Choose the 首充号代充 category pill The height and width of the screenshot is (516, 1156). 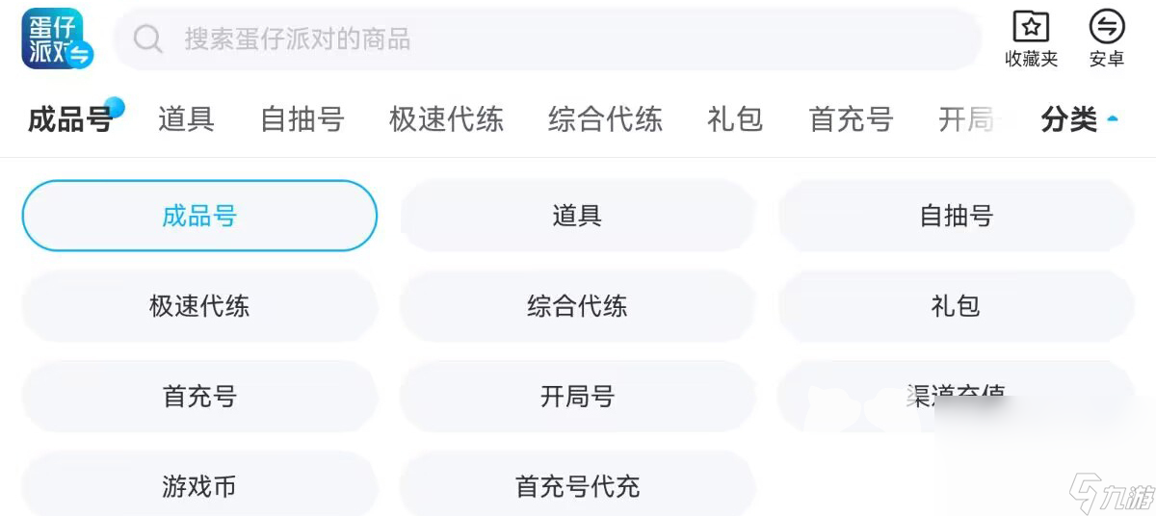[577, 486]
